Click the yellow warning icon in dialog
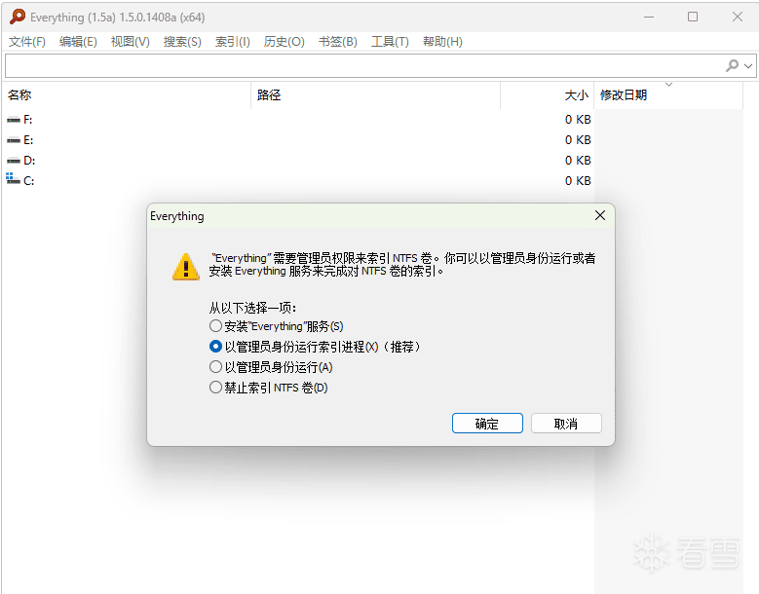This screenshot has height=594, width=759. tap(186, 267)
